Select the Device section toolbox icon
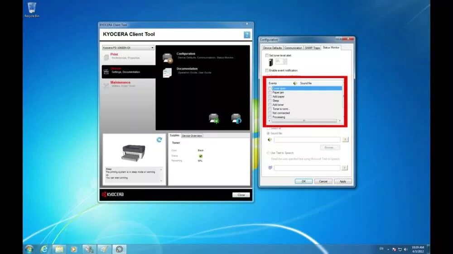This screenshot has width=453, height=254. [106, 71]
